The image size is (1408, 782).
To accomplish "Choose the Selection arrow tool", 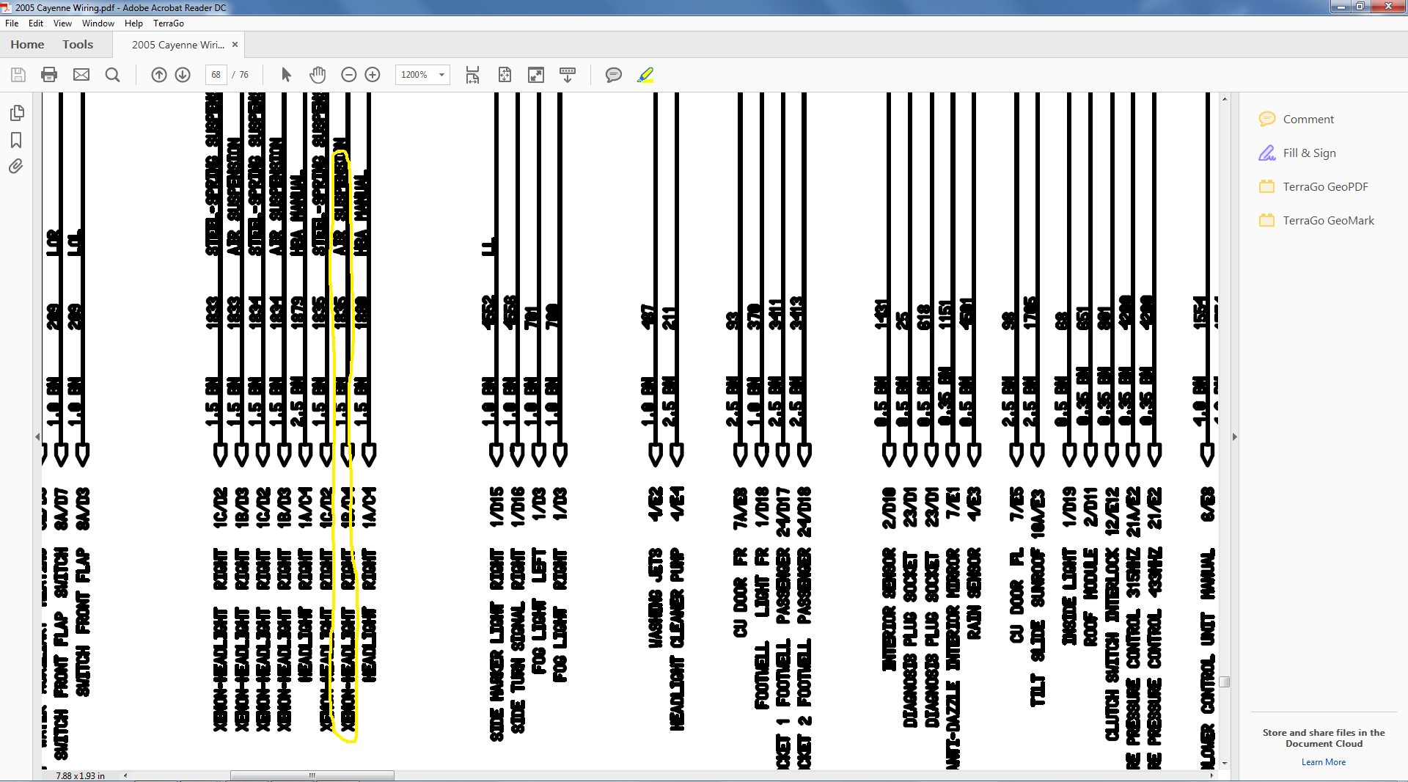I will [x=286, y=75].
